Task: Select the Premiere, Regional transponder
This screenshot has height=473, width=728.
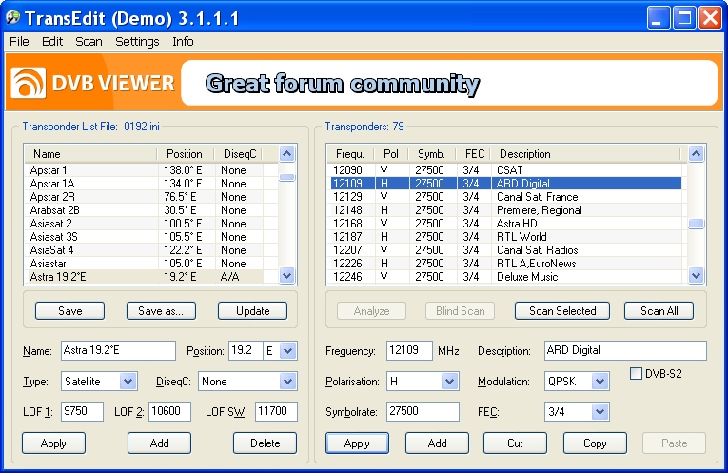Action: tap(506, 210)
